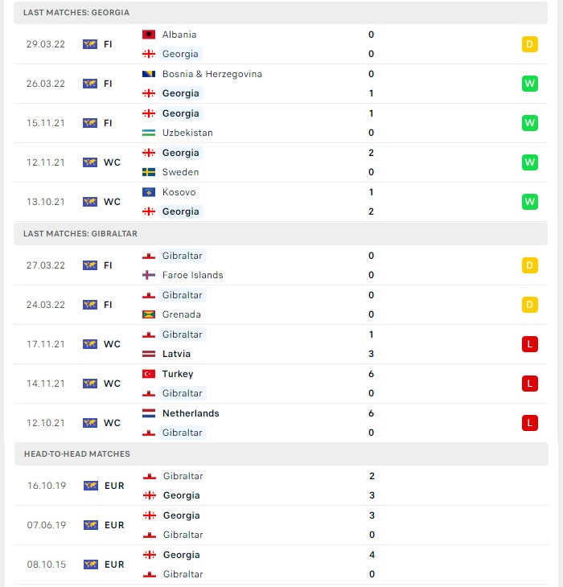Click the Latvia flag icon
563x587 pixels.
149,354
